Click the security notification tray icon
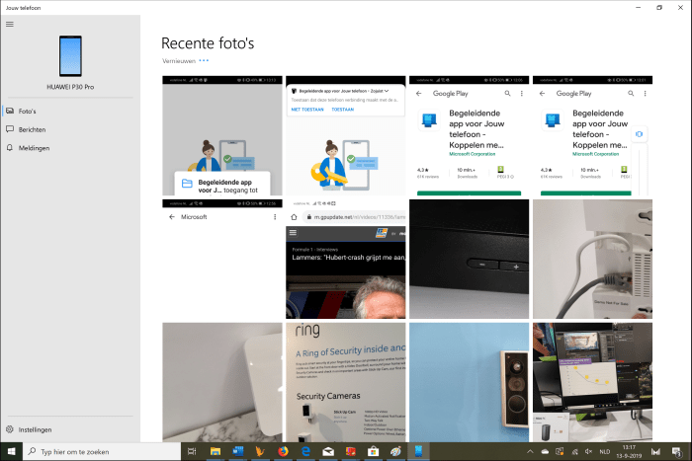The width and height of the screenshot is (692, 461). click(x=560, y=452)
